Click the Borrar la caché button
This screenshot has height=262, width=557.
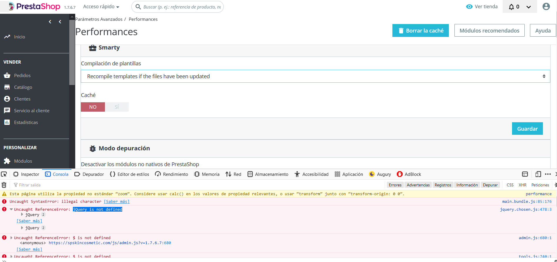pyautogui.click(x=421, y=30)
